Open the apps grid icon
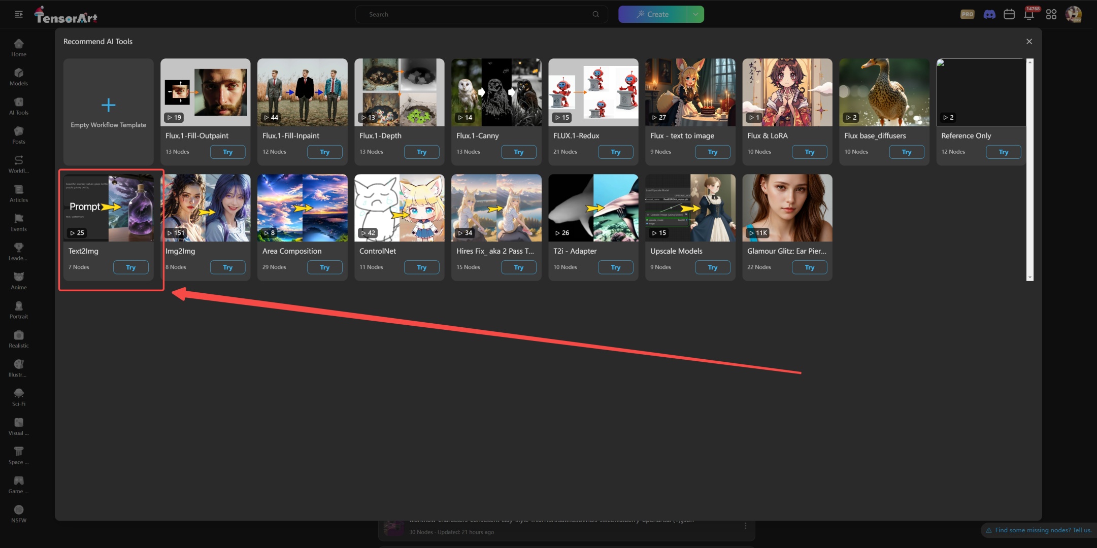Screen dimensions: 1097x548 coord(1051,14)
